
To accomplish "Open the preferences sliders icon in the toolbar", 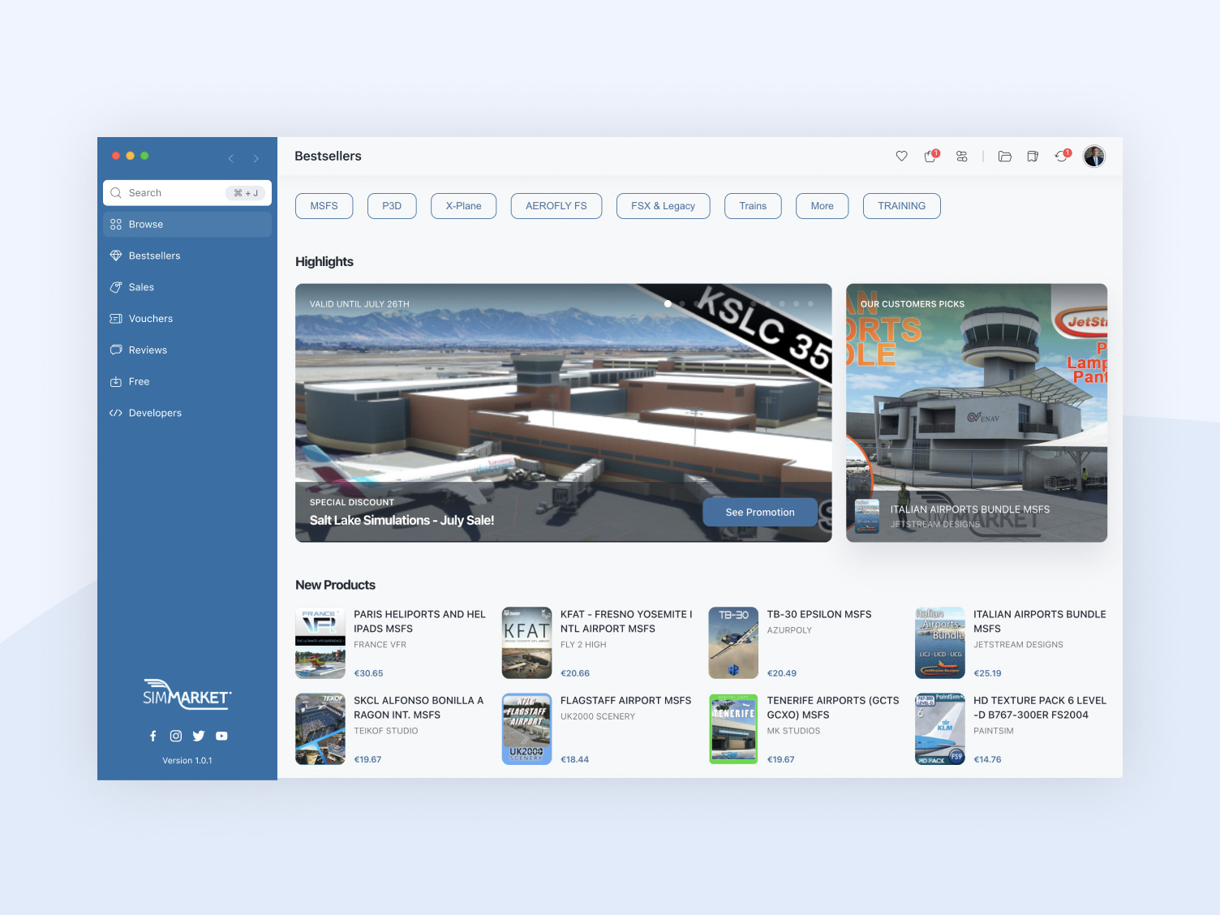I will 961,156.
